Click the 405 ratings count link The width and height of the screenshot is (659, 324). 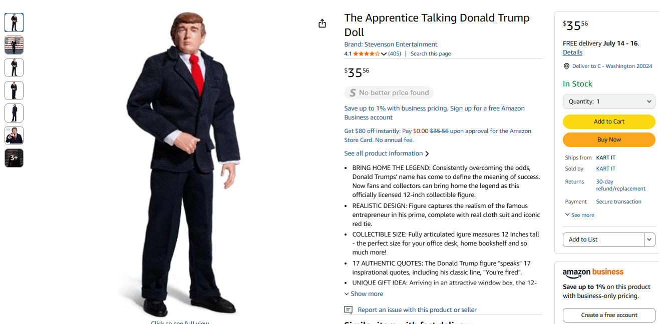(395, 54)
